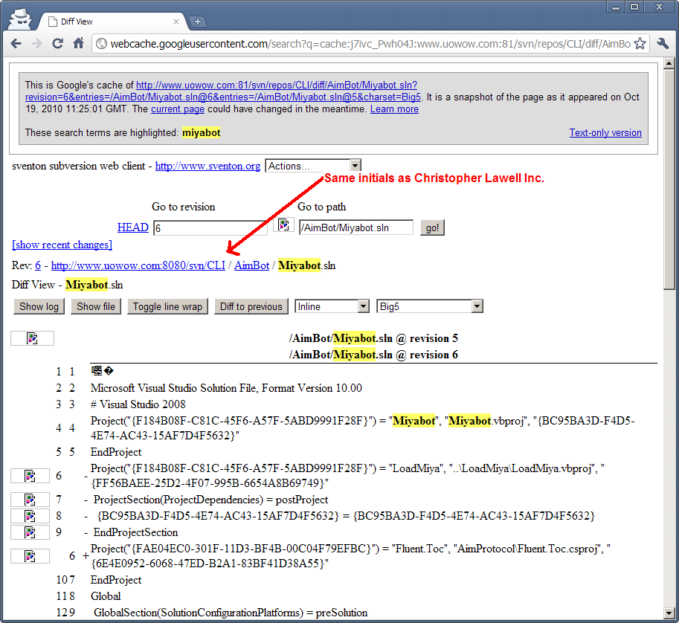
Task: Click the browser back arrow
Action: (16, 44)
